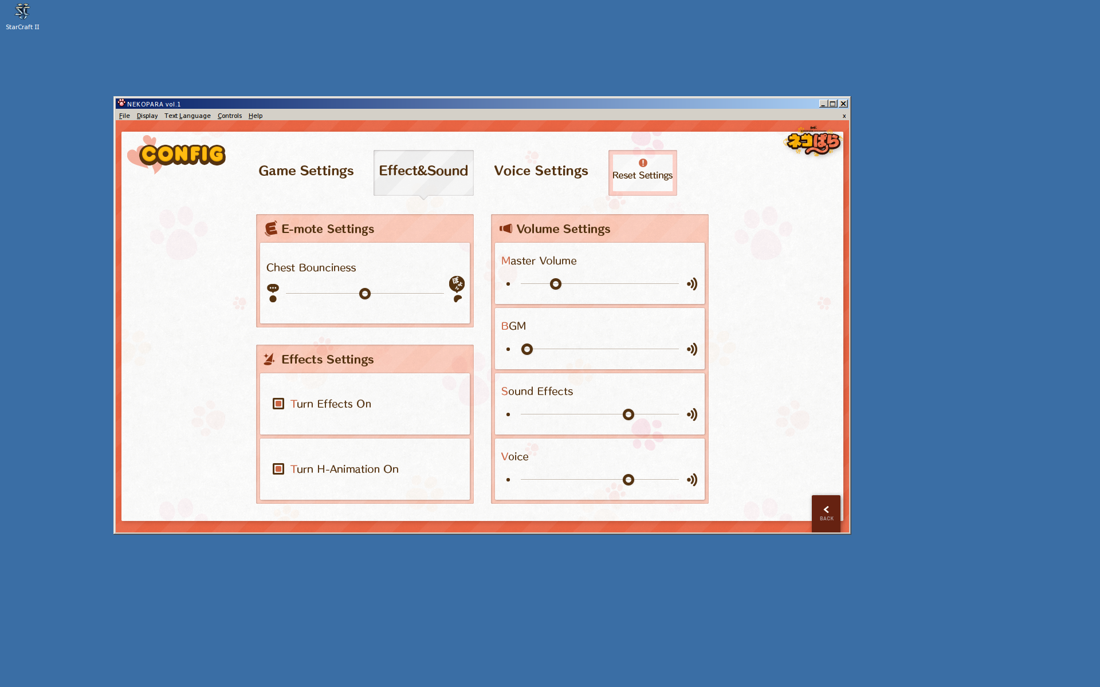Click the NEKOPARA logo in the corner

click(x=812, y=141)
